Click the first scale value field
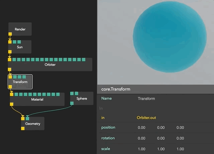 coord(141,149)
